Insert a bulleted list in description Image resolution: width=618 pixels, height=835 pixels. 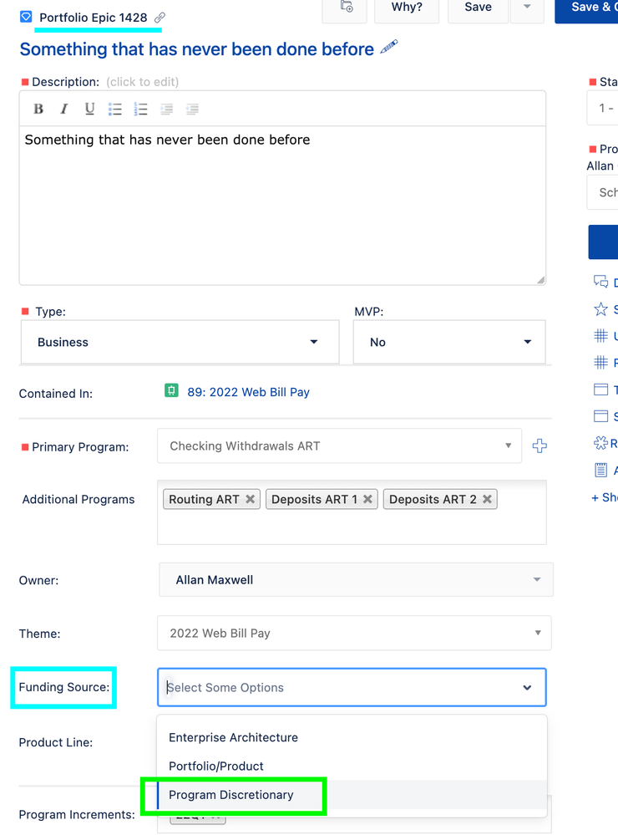coord(115,109)
